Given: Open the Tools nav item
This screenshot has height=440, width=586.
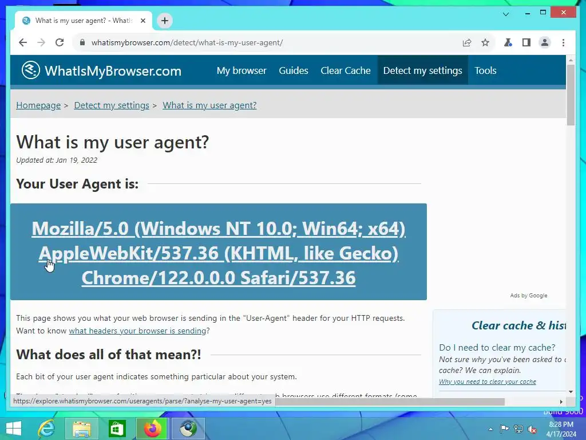Looking at the screenshot, I should 485,70.
